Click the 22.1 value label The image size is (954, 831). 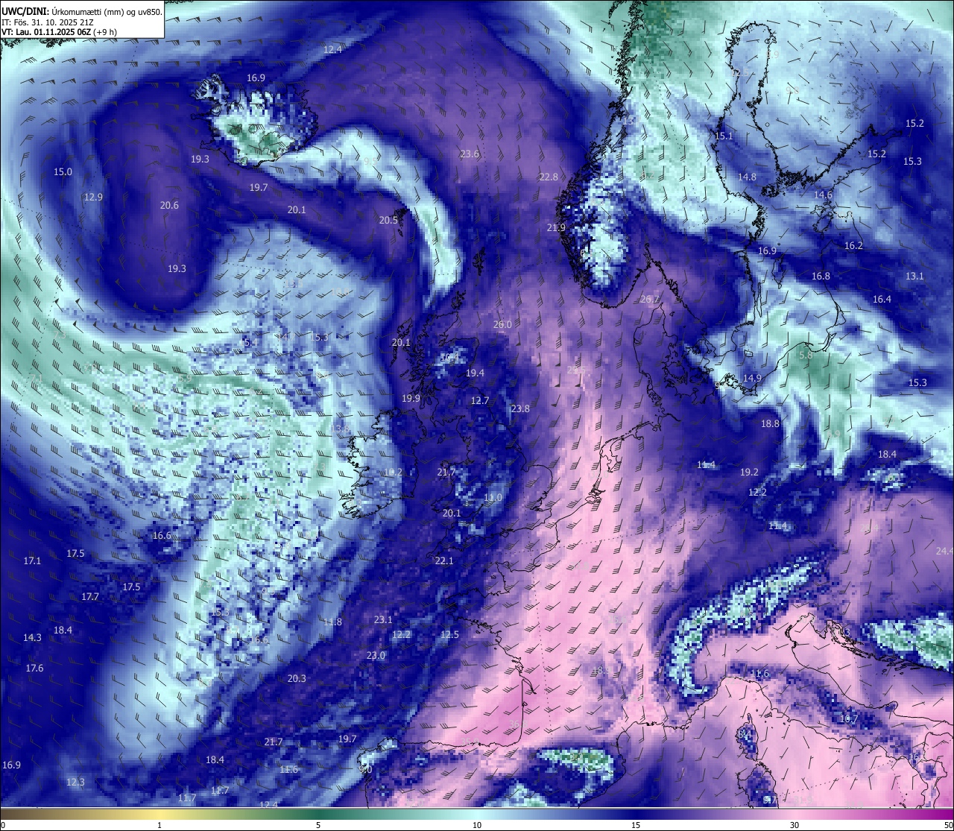[x=444, y=561]
